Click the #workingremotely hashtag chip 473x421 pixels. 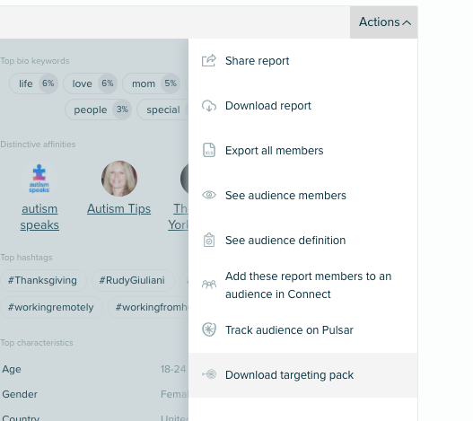(50, 307)
